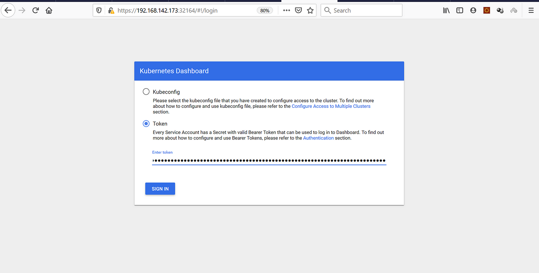539x273 pixels.
Task: Select the Kubeconfig radio option
Action: (x=146, y=92)
